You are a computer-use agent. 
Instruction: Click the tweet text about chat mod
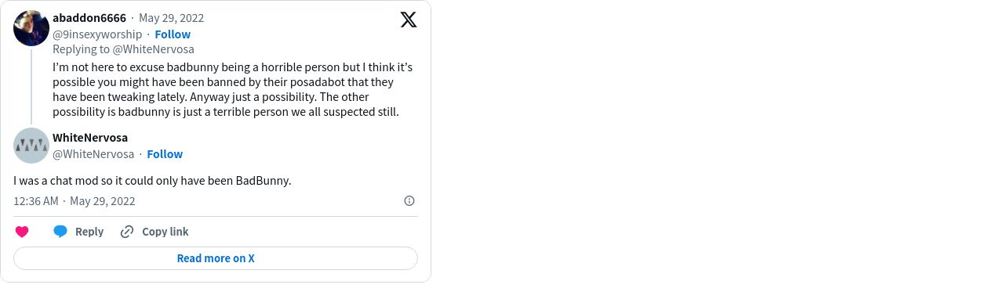point(152,181)
